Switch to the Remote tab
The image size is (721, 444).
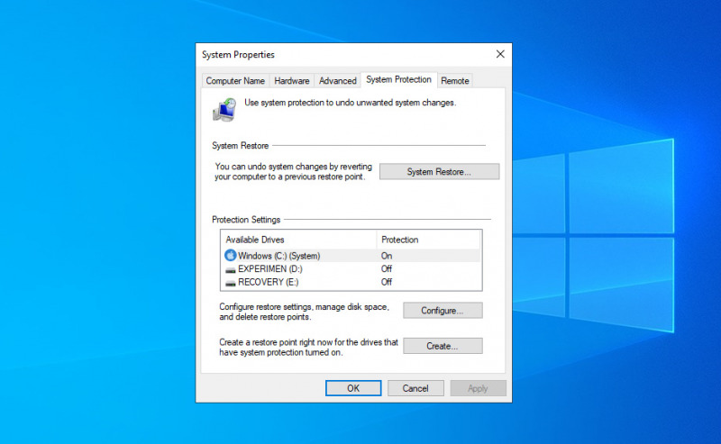pos(454,81)
